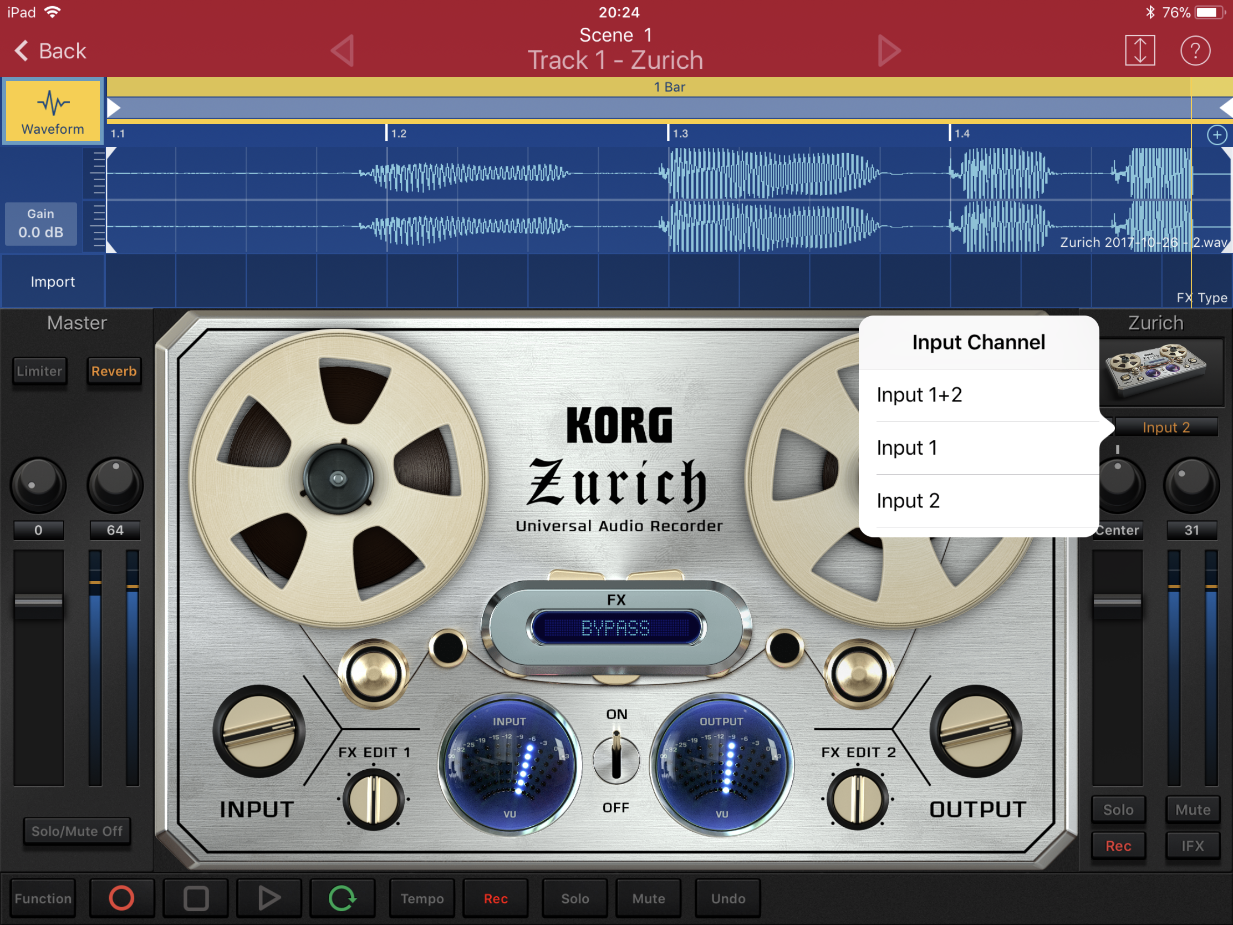
Task: Click the right brass tape guide roller
Action: 858,674
